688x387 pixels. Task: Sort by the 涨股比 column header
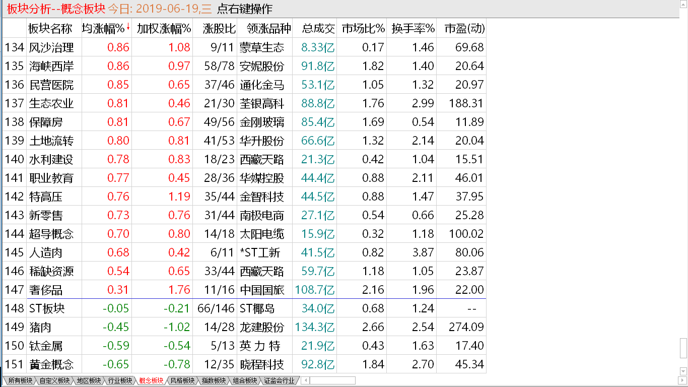pos(216,29)
